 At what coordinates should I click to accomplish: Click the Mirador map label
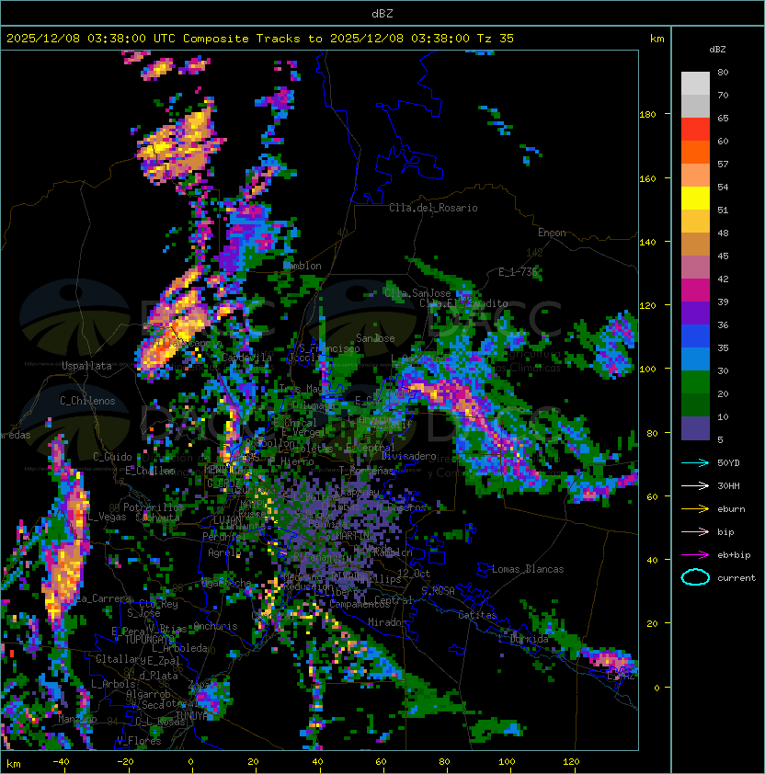(x=387, y=622)
